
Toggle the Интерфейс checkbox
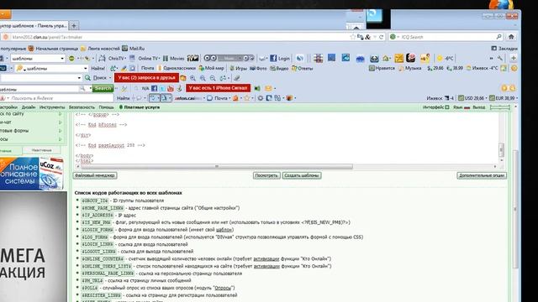tap(447, 107)
